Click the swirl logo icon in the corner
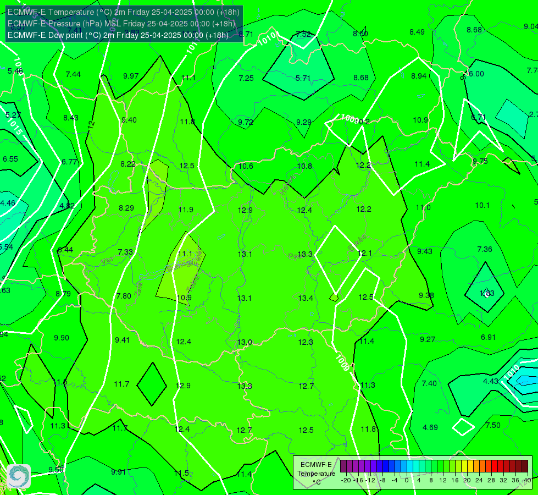Image resolution: width=538 pixels, height=495 pixels. [19, 476]
